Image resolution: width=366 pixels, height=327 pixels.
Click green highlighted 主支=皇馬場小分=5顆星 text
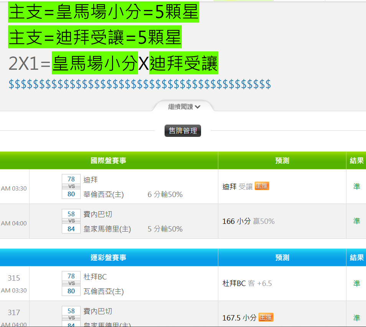point(104,13)
